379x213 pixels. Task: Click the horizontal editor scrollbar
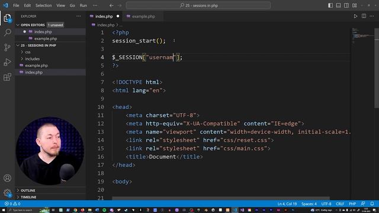pos(220,198)
